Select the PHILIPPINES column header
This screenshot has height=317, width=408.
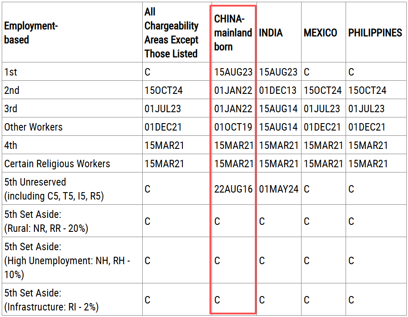[375, 33]
